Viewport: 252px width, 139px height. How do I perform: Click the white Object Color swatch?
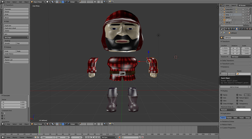coord(243,110)
